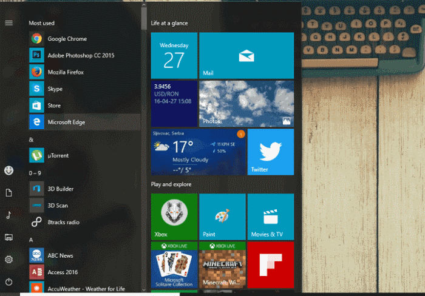
Task: Open the hamburger menu at top of Start
Action: click(8, 23)
